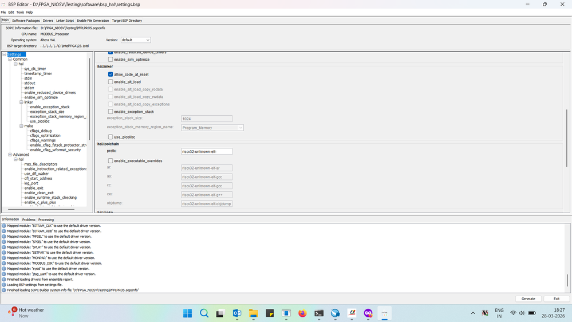Open the Help menu

30,12
